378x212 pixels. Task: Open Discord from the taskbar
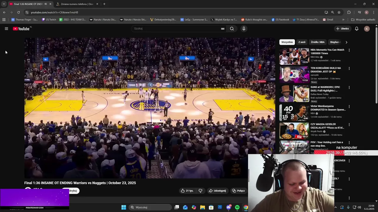click(229, 207)
